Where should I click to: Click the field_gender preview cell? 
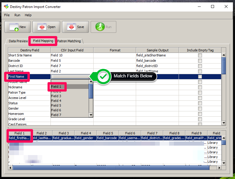click(x=86, y=138)
